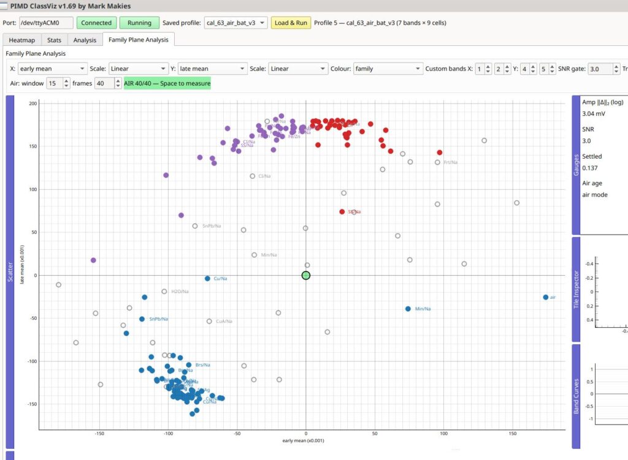Switch to the Heatmap tab
628x460 pixels.
point(21,40)
